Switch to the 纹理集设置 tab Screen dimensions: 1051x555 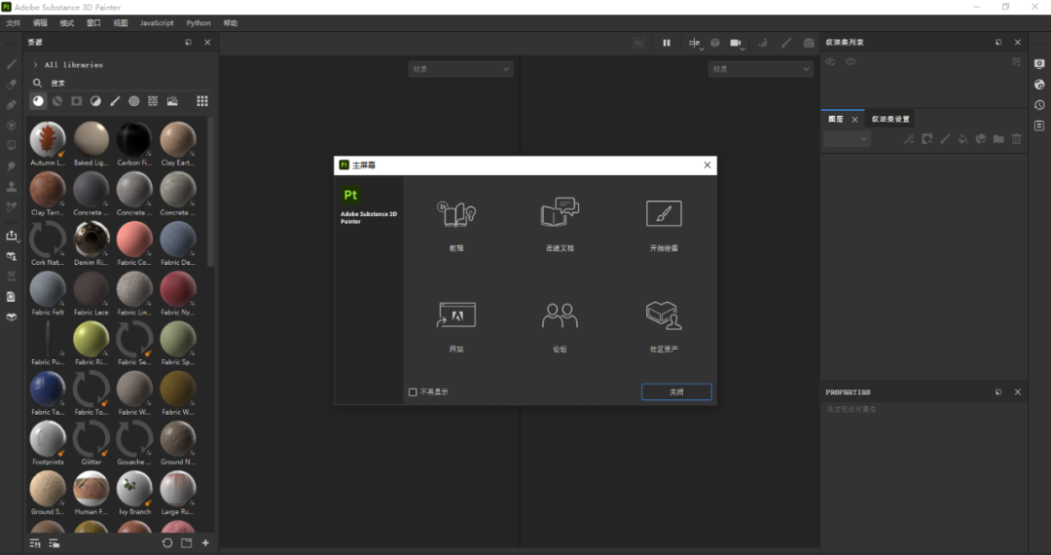[x=890, y=120]
